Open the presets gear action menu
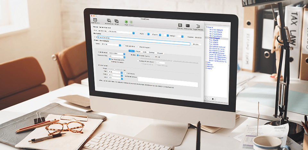 213,99
